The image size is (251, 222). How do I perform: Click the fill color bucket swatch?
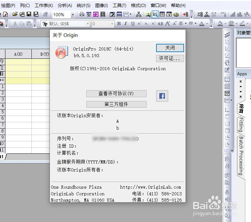pyautogui.click(x=221, y=24)
